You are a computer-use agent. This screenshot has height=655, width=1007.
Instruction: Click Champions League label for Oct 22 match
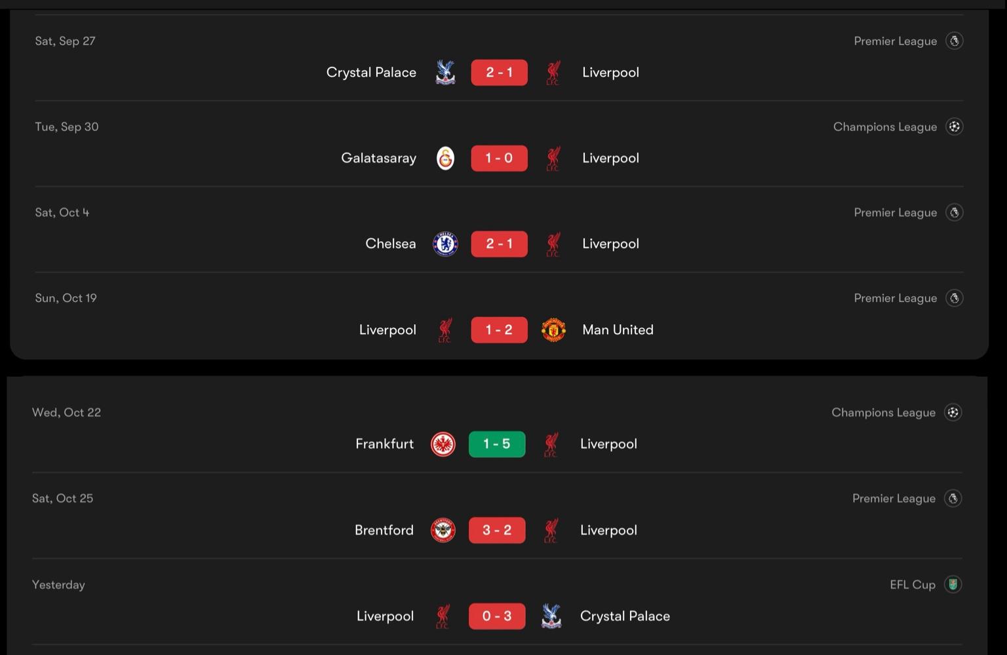point(883,413)
